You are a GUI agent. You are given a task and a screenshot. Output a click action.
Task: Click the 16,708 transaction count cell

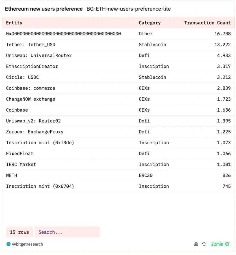click(x=222, y=34)
